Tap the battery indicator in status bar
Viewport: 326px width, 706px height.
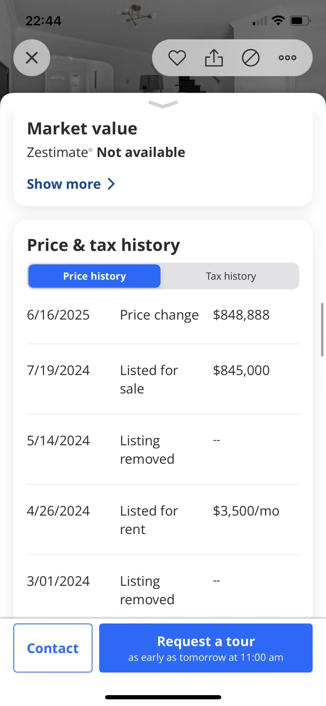pos(300,21)
